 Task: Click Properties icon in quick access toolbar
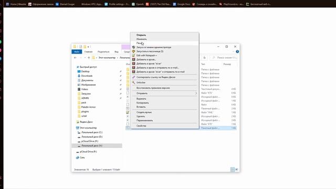coord(80,47)
